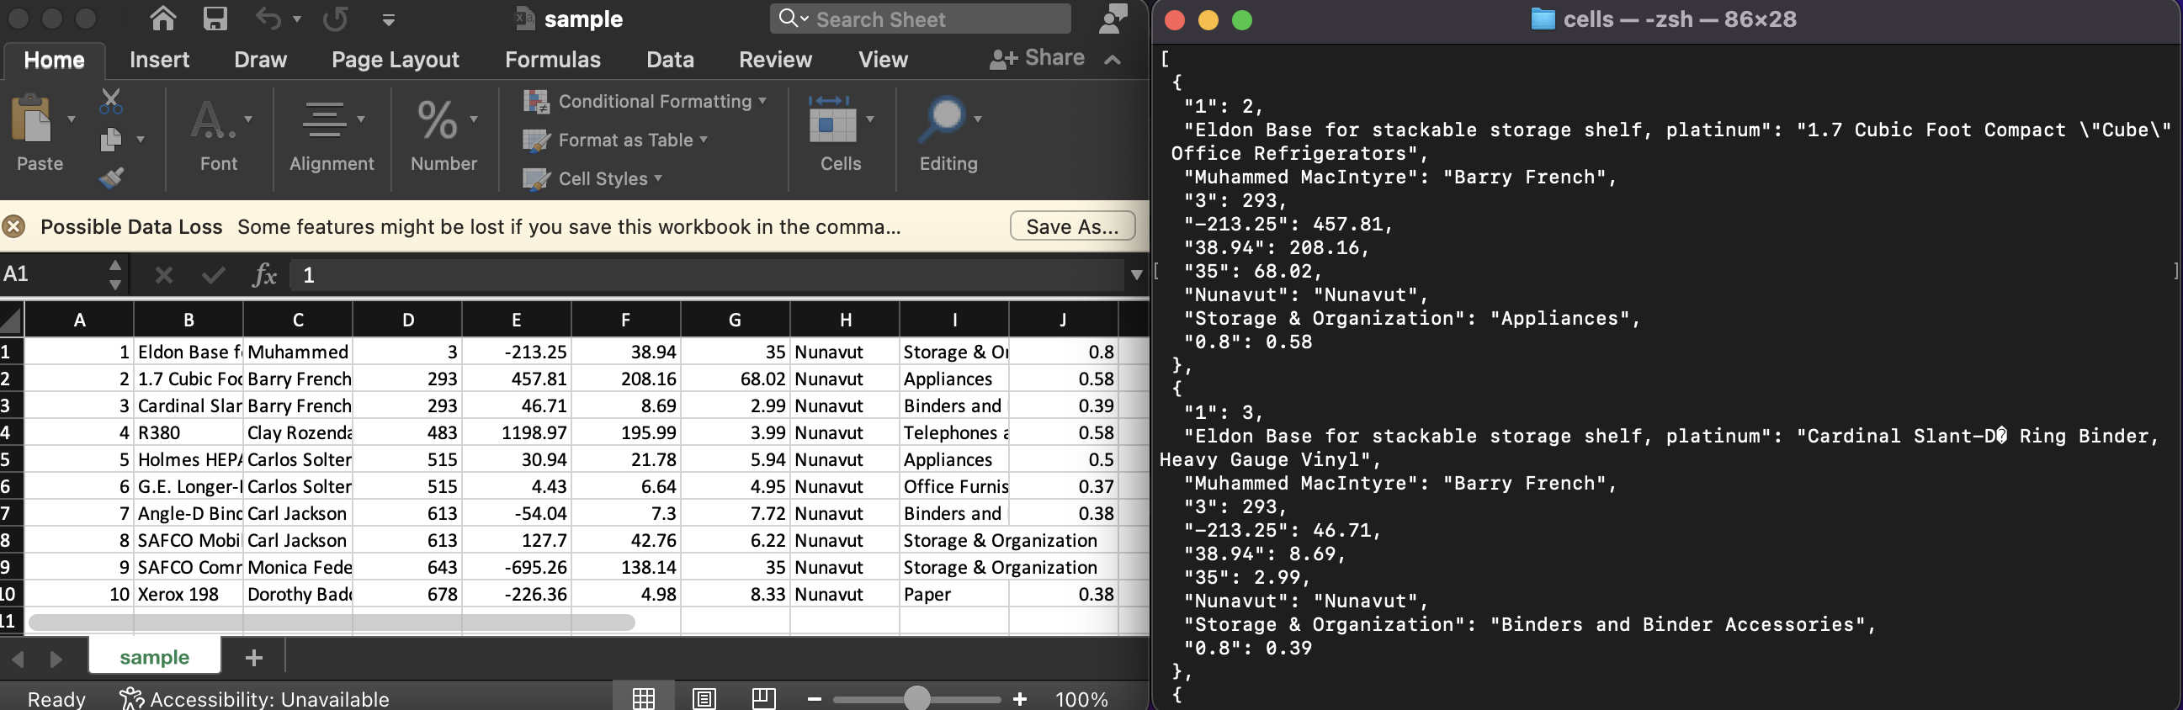Click the Save floppy disk icon

[215, 19]
